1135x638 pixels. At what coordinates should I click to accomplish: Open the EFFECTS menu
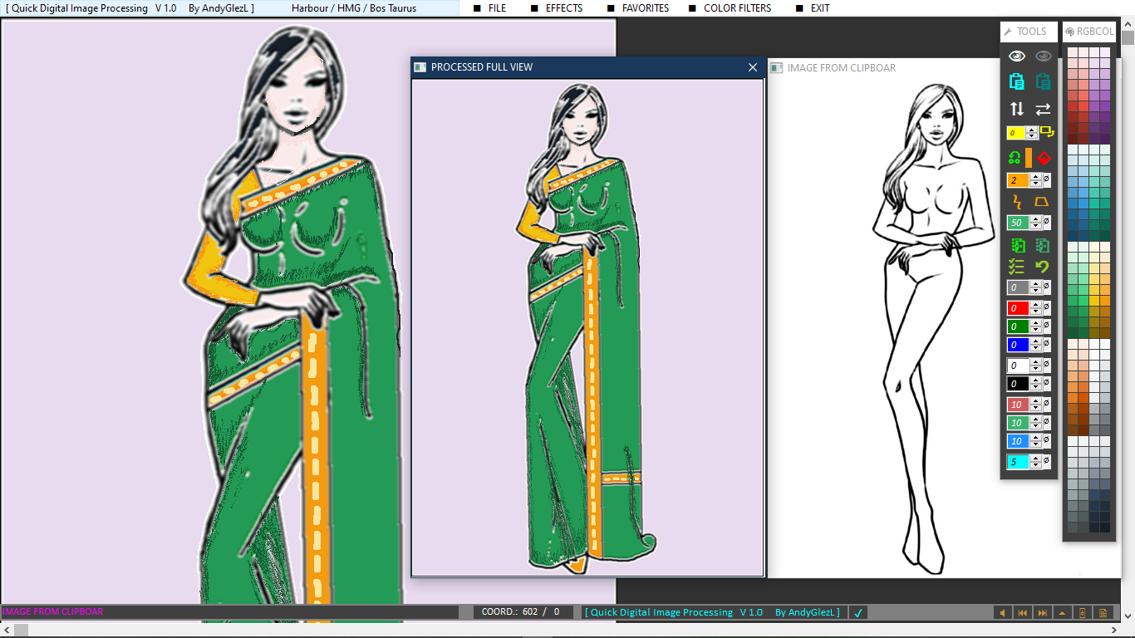pyautogui.click(x=563, y=8)
